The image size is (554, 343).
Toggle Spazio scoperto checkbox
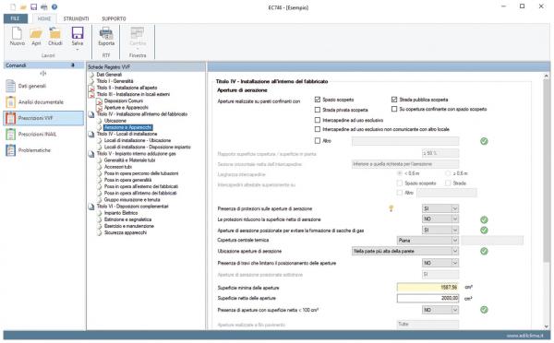[x=318, y=100]
